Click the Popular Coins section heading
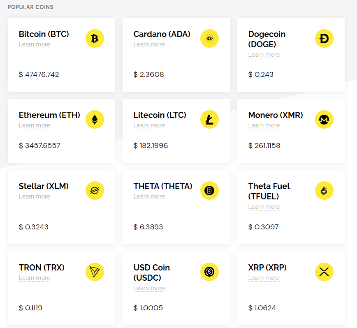 point(30,7)
